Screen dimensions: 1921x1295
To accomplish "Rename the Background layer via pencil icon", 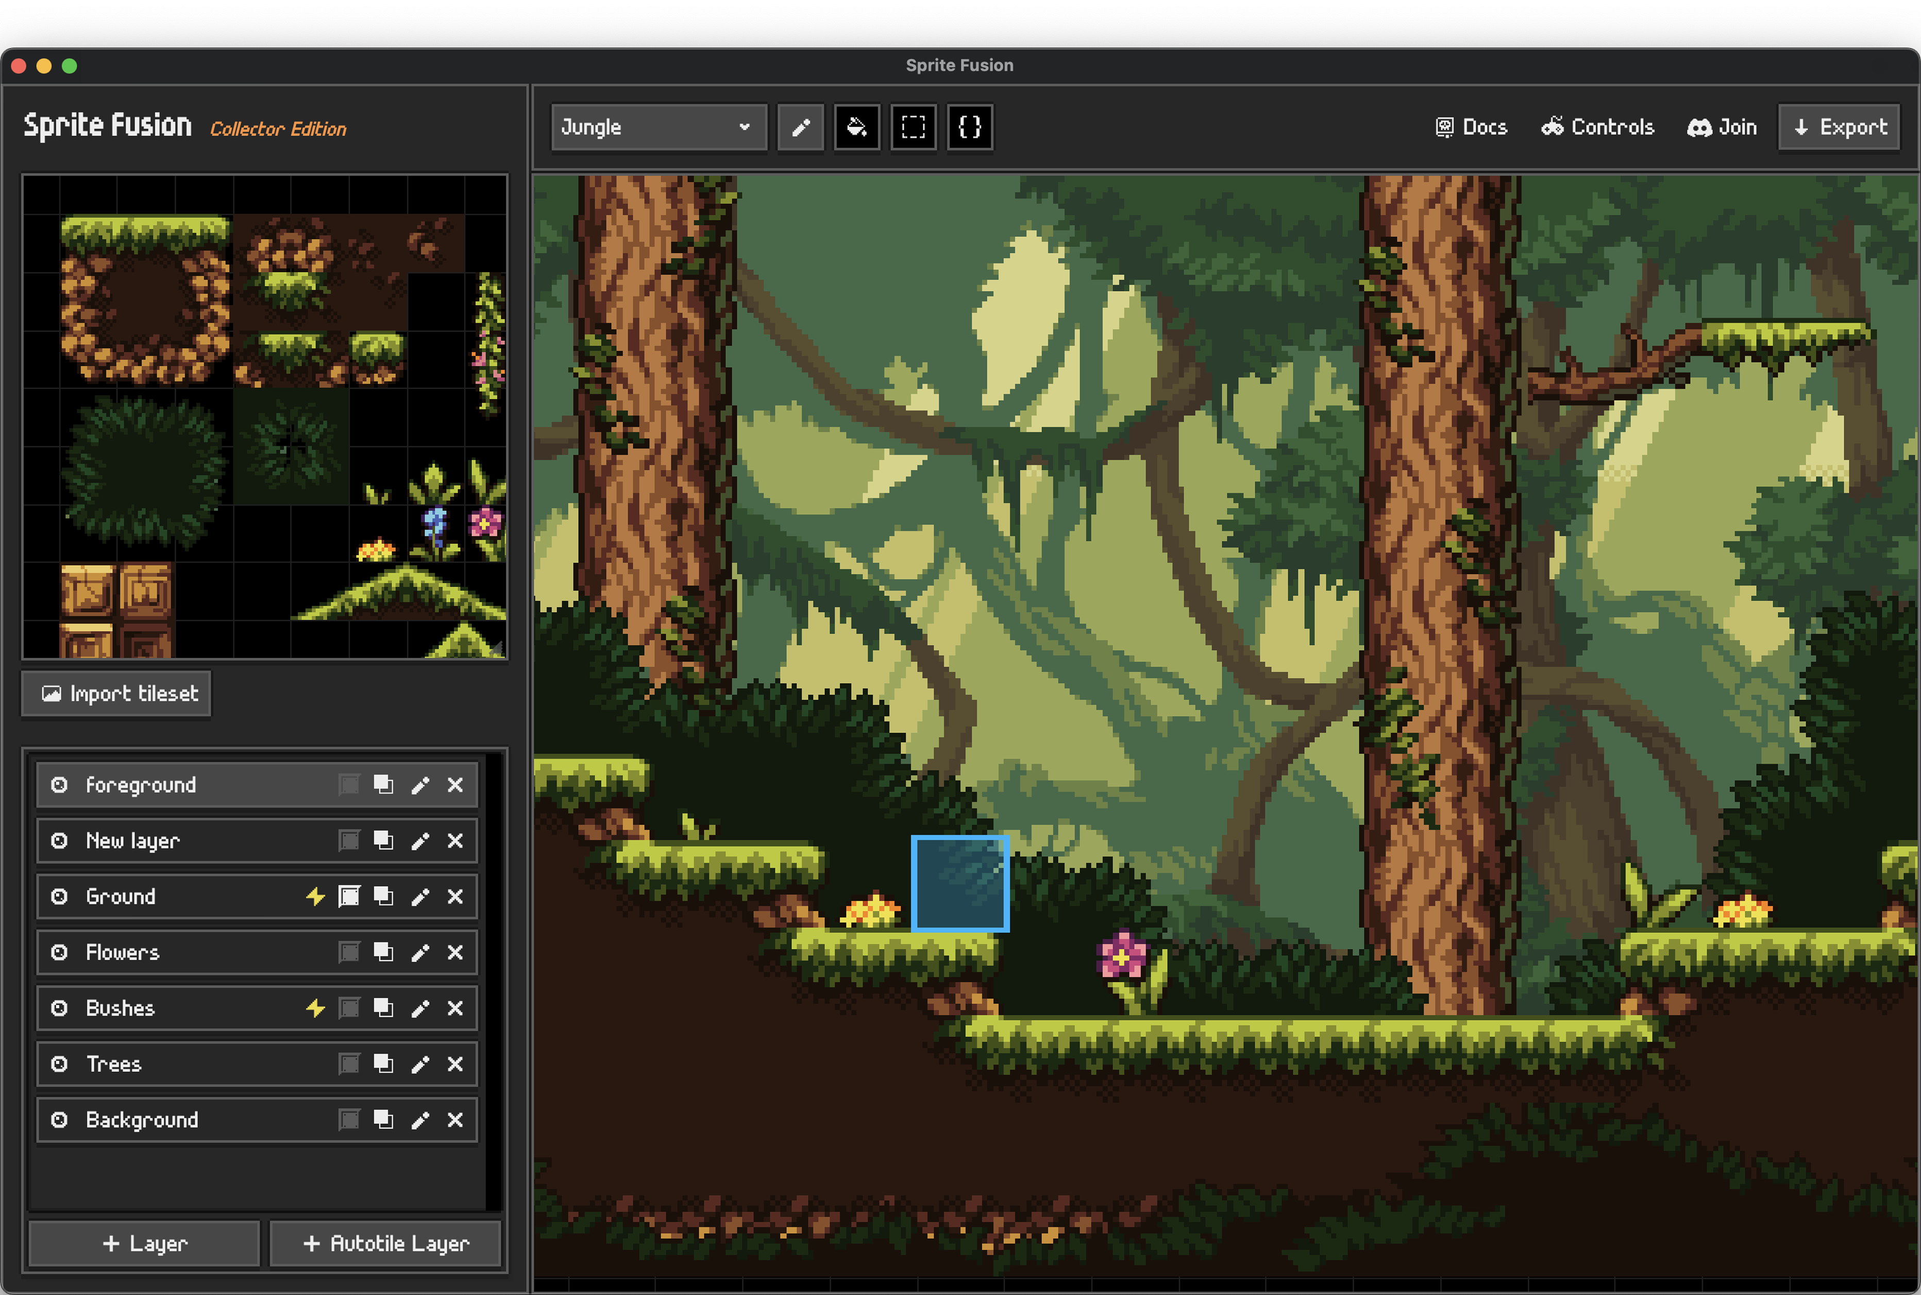I will click(x=420, y=1120).
